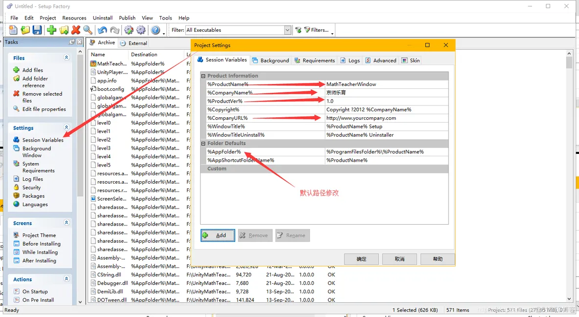Screen dimensions: 579x317
Task: Open the All Executables filter dropdown
Action: click(238, 30)
